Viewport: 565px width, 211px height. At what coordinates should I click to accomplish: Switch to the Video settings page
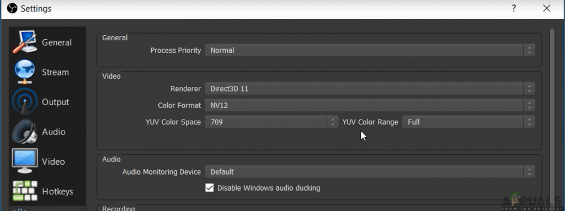tap(47, 161)
